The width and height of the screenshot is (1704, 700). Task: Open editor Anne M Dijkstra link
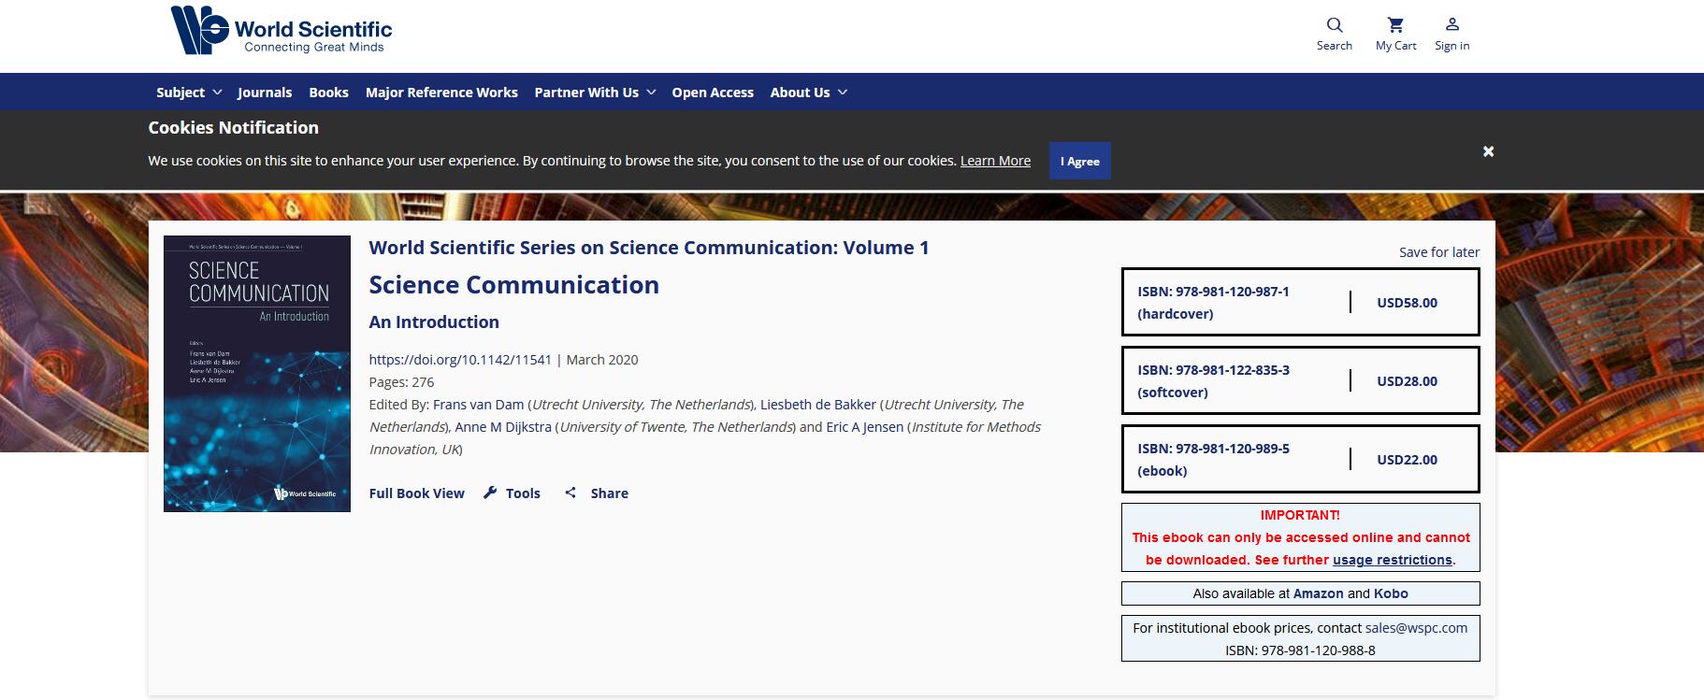tap(503, 427)
